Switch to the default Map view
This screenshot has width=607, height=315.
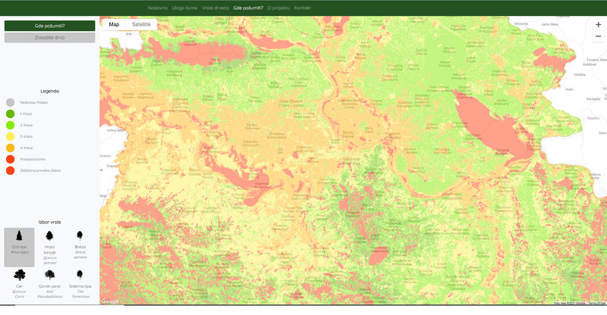click(114, 24)
